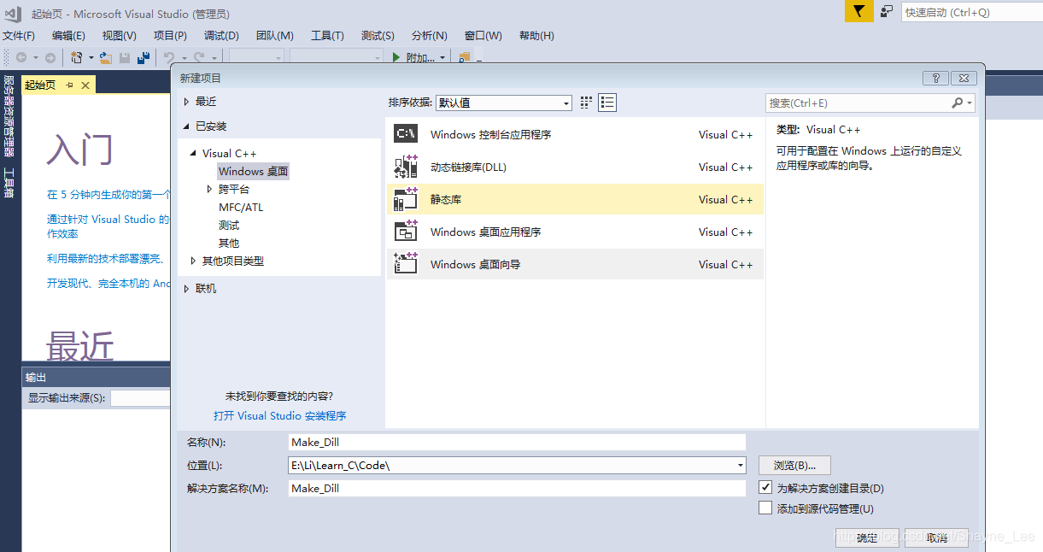Click the Windows console application template icon
1043x552 pixels.
coord(405,134)
